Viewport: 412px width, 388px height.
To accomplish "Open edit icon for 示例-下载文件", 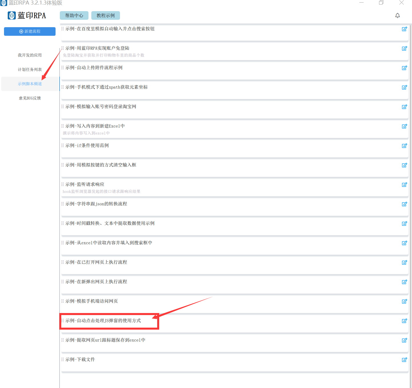I will 404,360.
